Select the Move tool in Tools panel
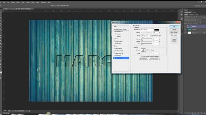206x115 pixels. (1, 12)
